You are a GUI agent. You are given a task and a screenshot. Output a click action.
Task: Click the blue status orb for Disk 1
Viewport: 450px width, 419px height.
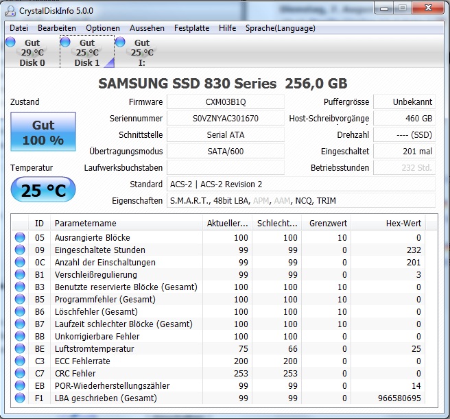click(65, 42)
